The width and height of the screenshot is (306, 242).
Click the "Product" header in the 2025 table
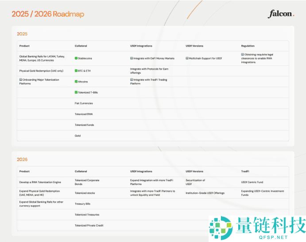click(x=24, y=46)
